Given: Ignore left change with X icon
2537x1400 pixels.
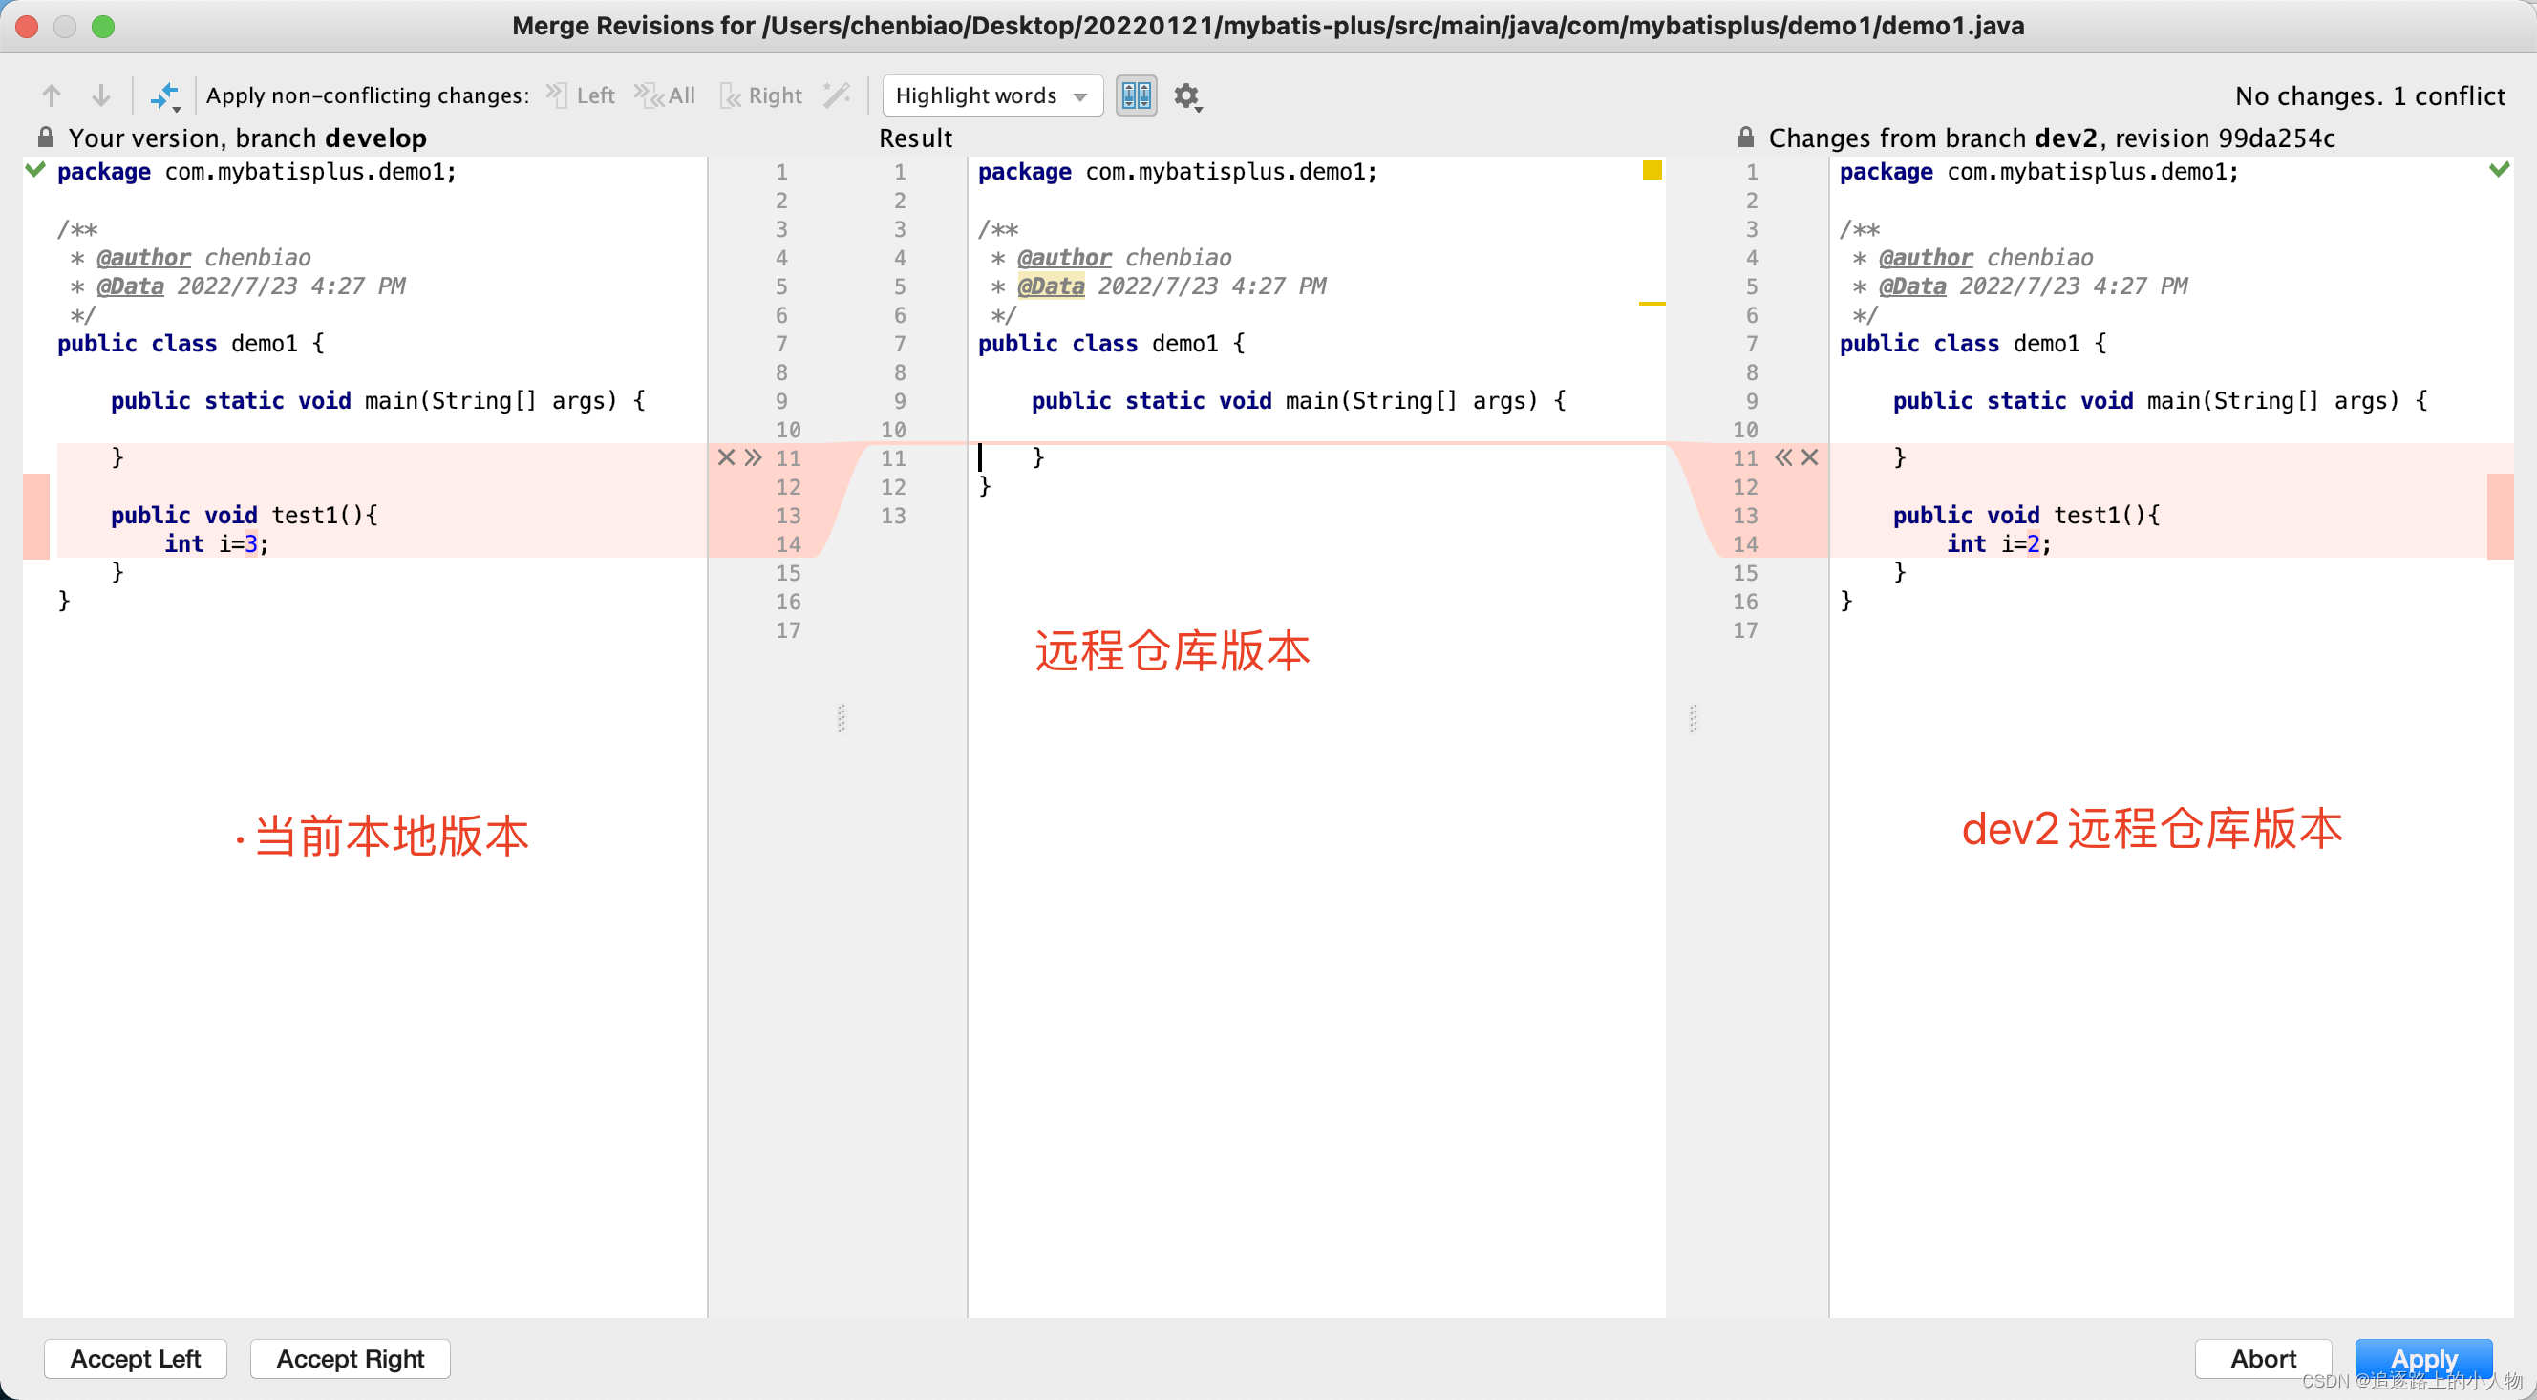Looking at the screenshot, I should (726, 456).
